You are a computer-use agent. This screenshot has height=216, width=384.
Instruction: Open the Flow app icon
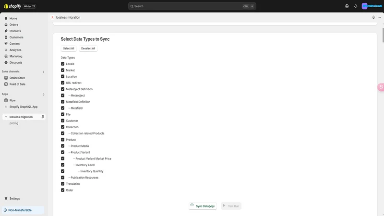[6, 100]
